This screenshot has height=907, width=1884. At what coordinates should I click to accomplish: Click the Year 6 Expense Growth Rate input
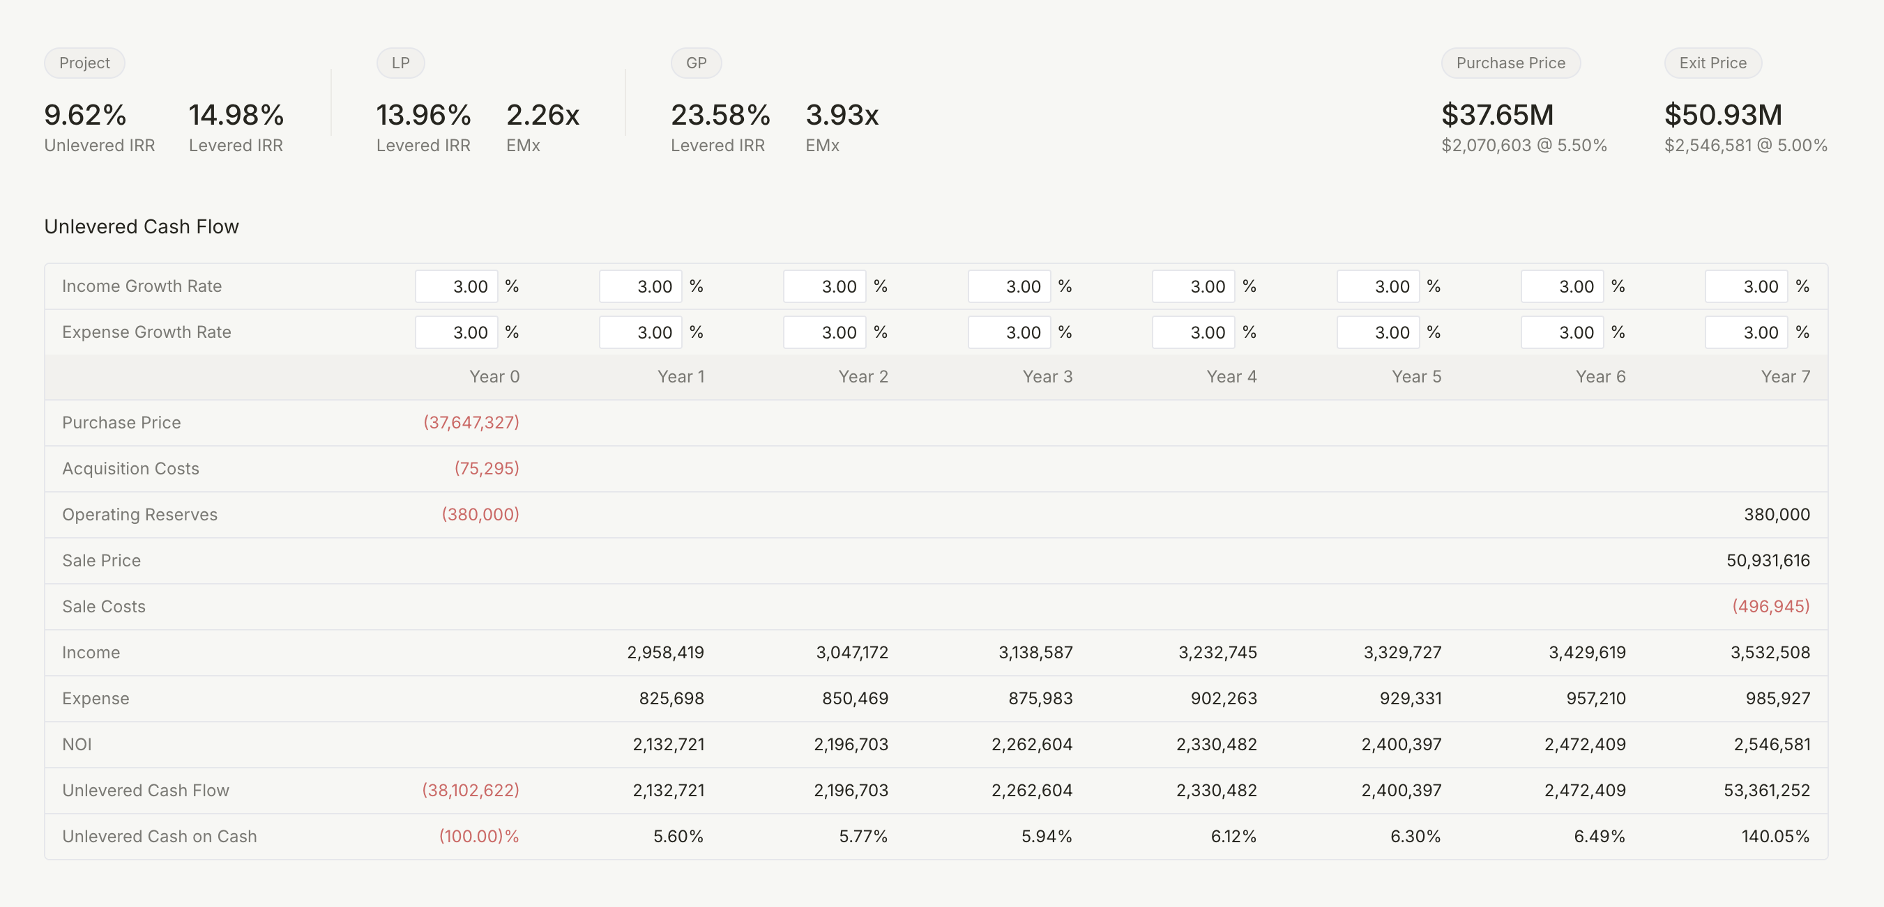(x=1564, y=332)
